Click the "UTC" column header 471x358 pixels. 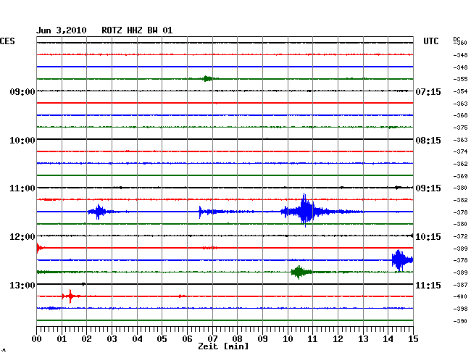(430, 41)
